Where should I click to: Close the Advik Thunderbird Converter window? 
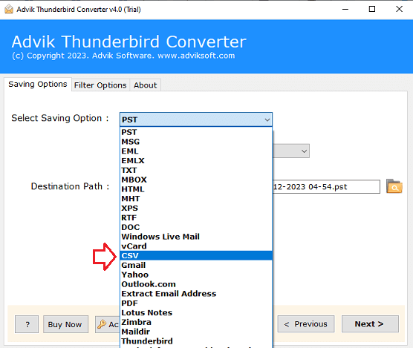pos(400,9)
